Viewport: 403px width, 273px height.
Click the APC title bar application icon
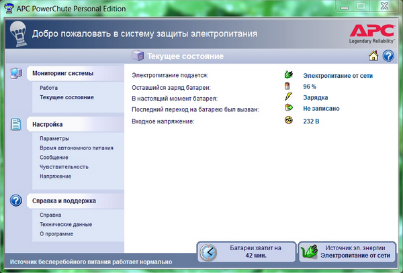pos(9,8)
